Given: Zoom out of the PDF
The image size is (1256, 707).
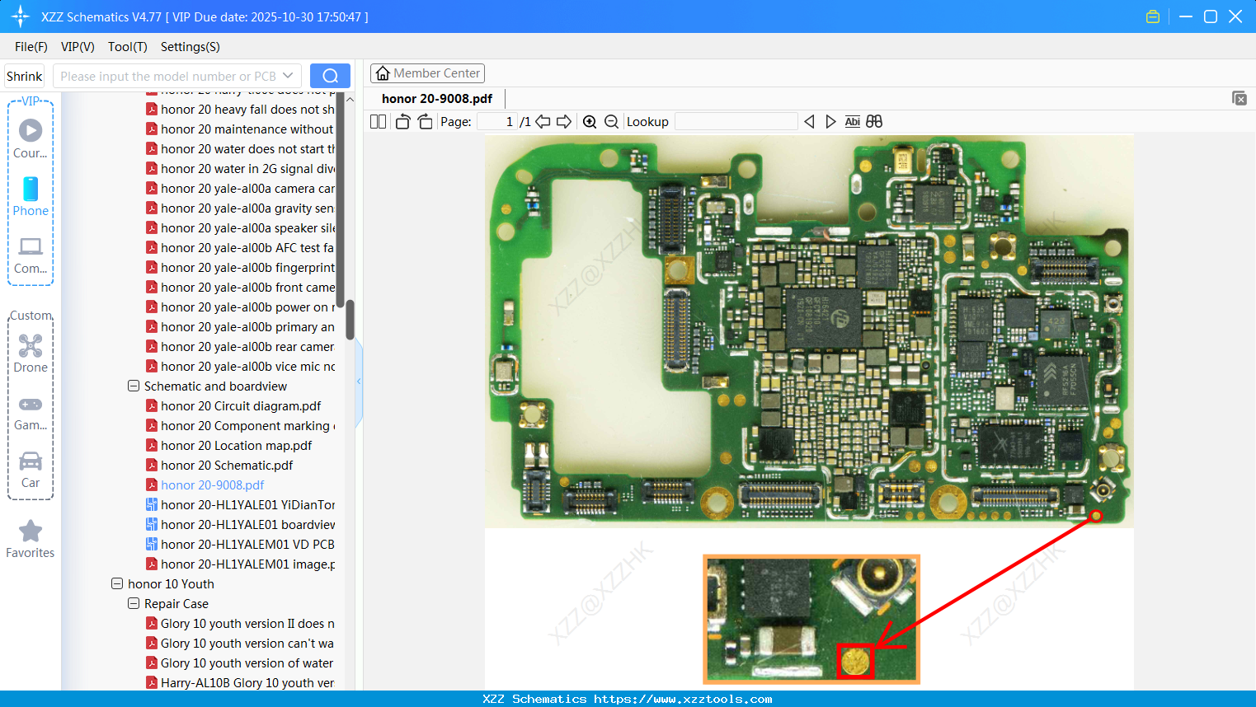Looking at the screenshot, I should click(x=611, y=122).
